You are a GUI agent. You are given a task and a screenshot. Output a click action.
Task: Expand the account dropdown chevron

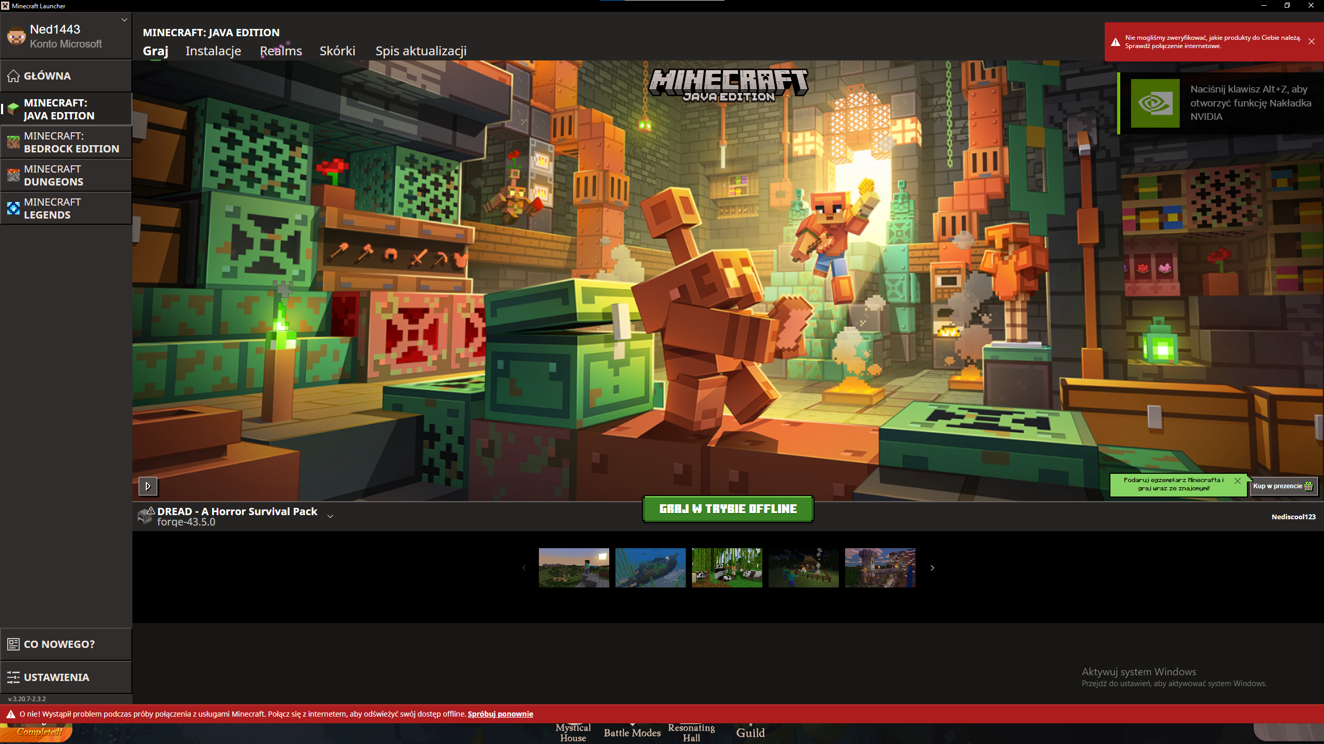coord(124,20)
